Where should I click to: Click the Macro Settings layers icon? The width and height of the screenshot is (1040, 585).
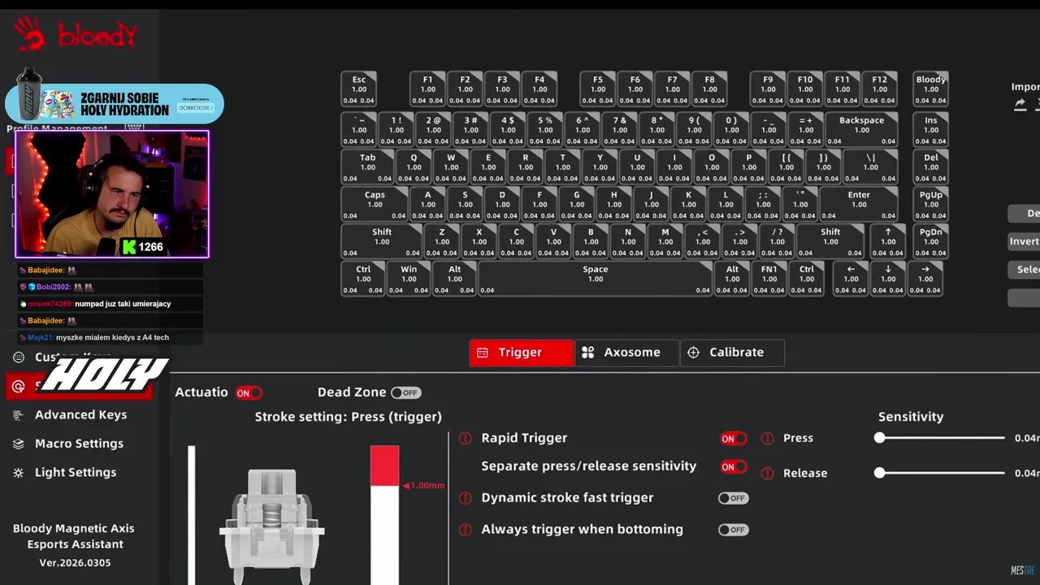pyautogui.click(x=19, y=444)
